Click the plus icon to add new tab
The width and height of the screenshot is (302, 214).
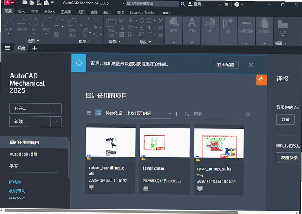pos(34,48)
